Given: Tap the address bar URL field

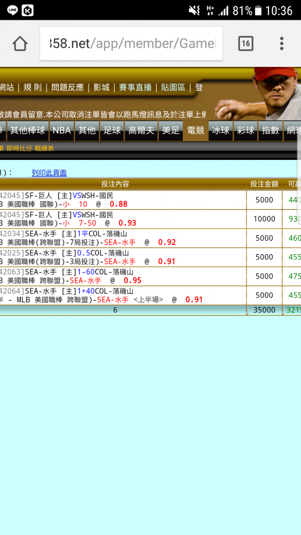Looking at the screenshot, I should (131, 44).
